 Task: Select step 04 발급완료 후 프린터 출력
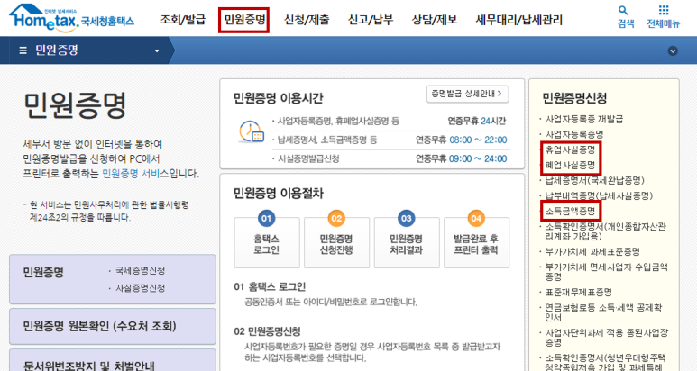tap(476, 243)
